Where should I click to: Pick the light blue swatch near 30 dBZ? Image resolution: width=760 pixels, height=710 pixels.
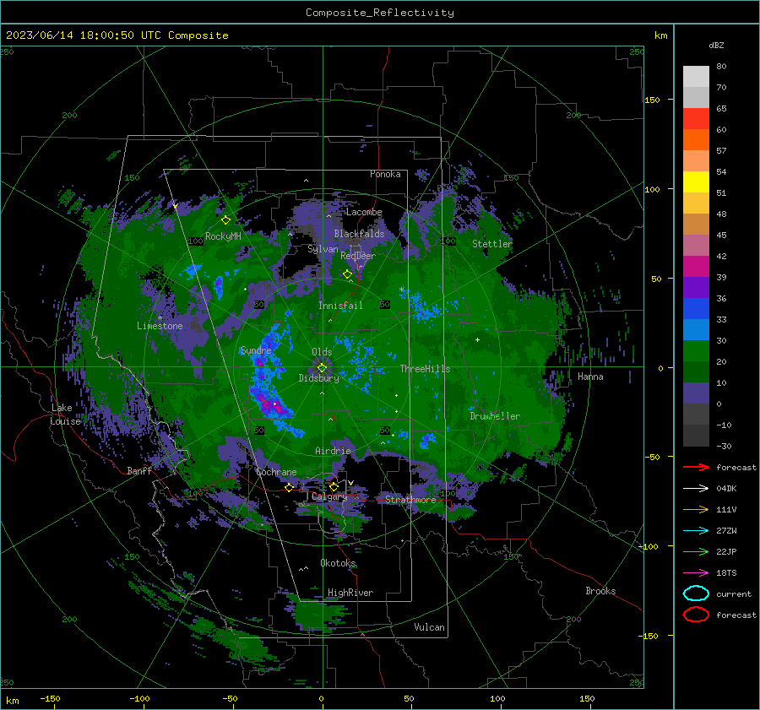click(696, 329)
